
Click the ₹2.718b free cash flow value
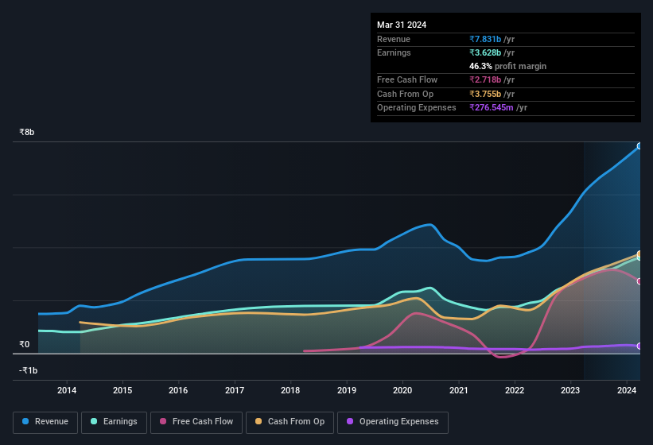click(x=485, y=79)
